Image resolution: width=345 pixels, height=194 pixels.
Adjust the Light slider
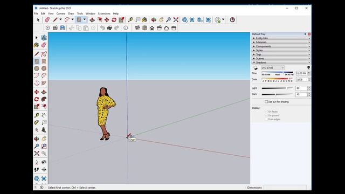pos(277,88)
